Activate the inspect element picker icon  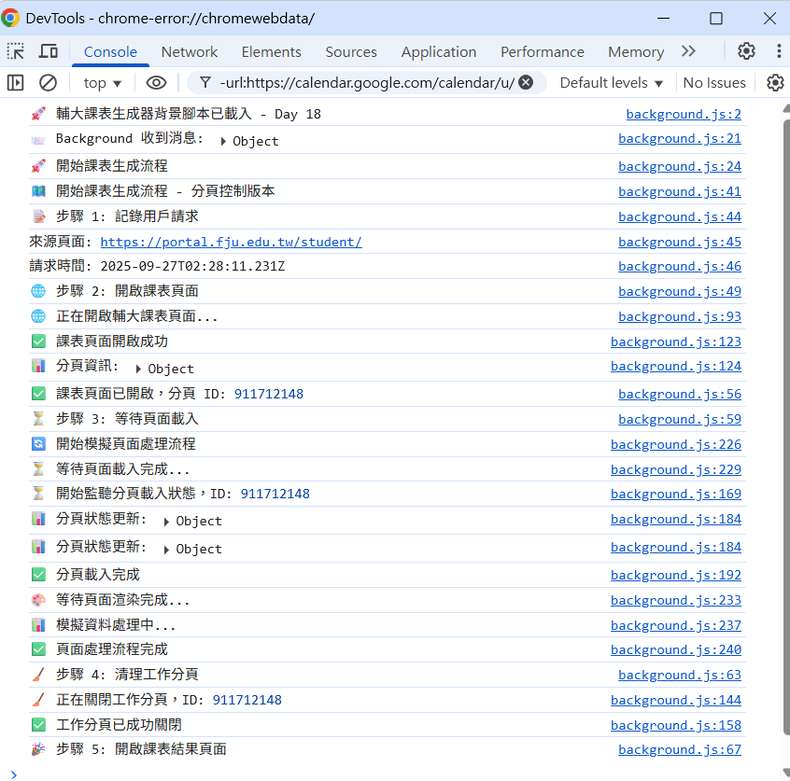coord(16,51)
